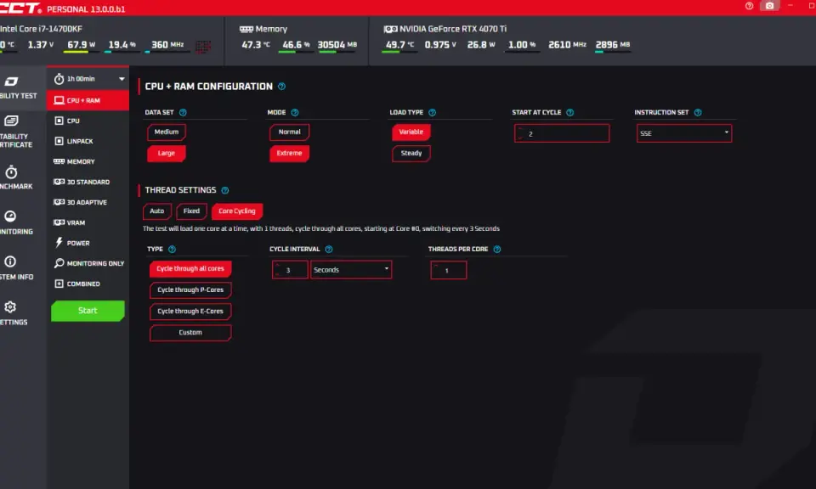Click help icon next to Load Type
The height and width of the screenshot is (489, 816).
click(432, 112)
